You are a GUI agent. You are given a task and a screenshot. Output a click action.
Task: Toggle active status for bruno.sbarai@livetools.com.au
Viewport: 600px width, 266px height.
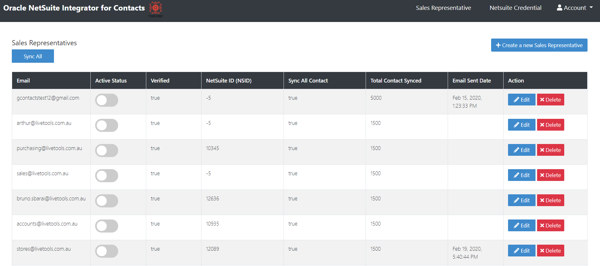coord(107,201)
